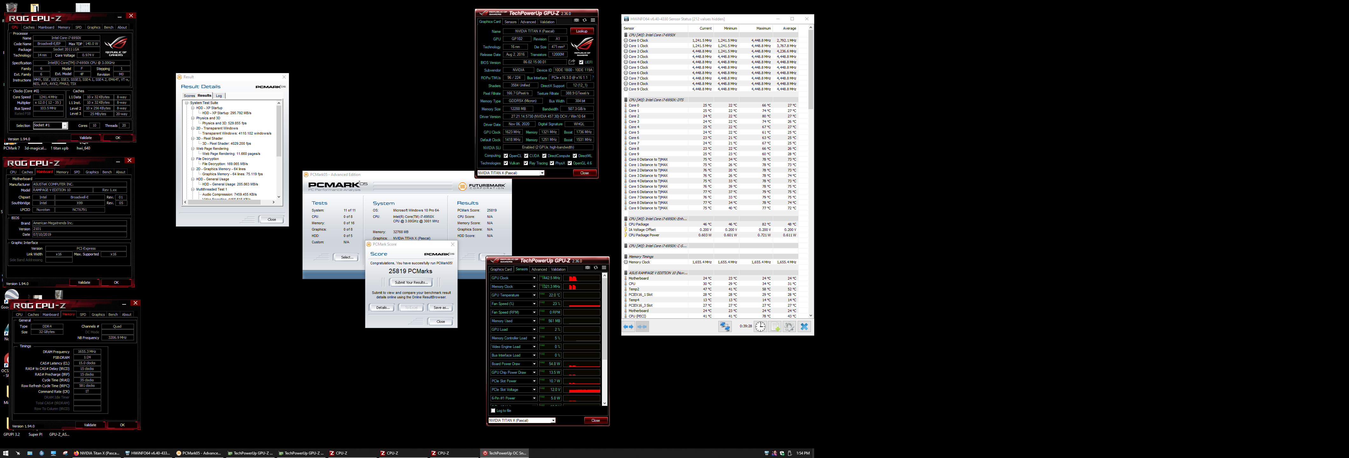Open the PCIe Slot Voltage sensor dropdown
1349x458 pixels.
click(x=534, y=389)
